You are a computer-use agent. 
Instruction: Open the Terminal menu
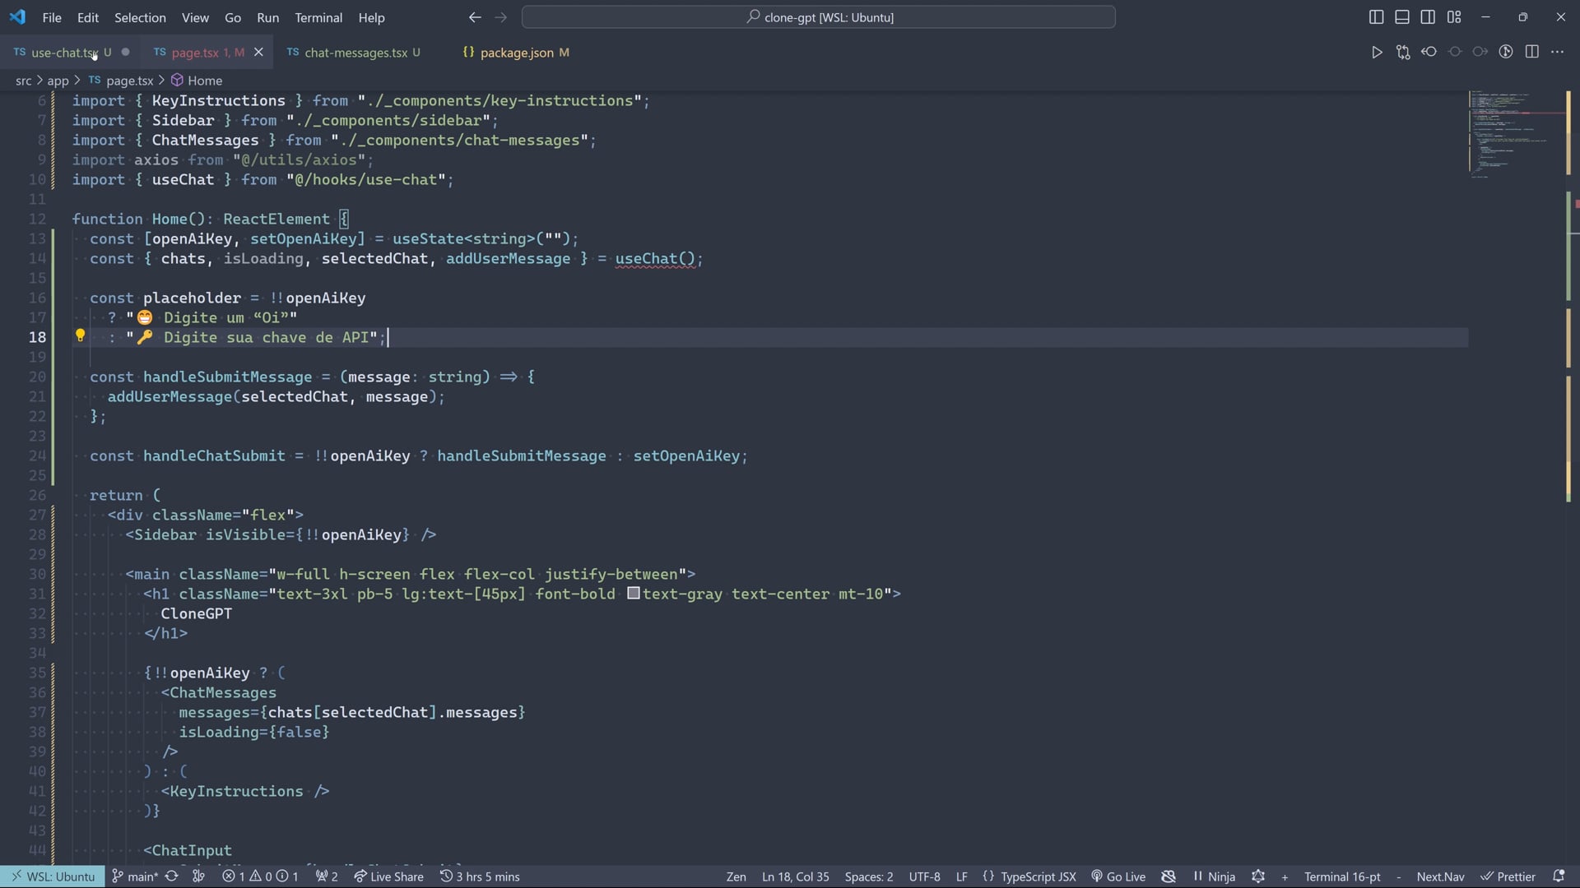[x=318, y=17]
